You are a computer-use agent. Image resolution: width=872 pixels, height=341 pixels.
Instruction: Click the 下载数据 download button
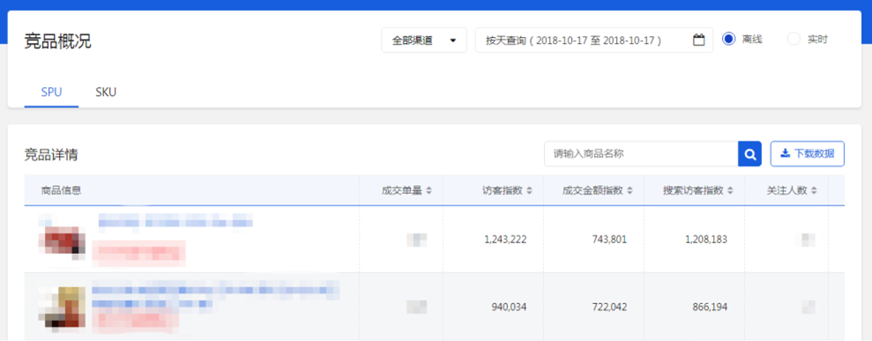pyautogui.click(x=807, y=154)
